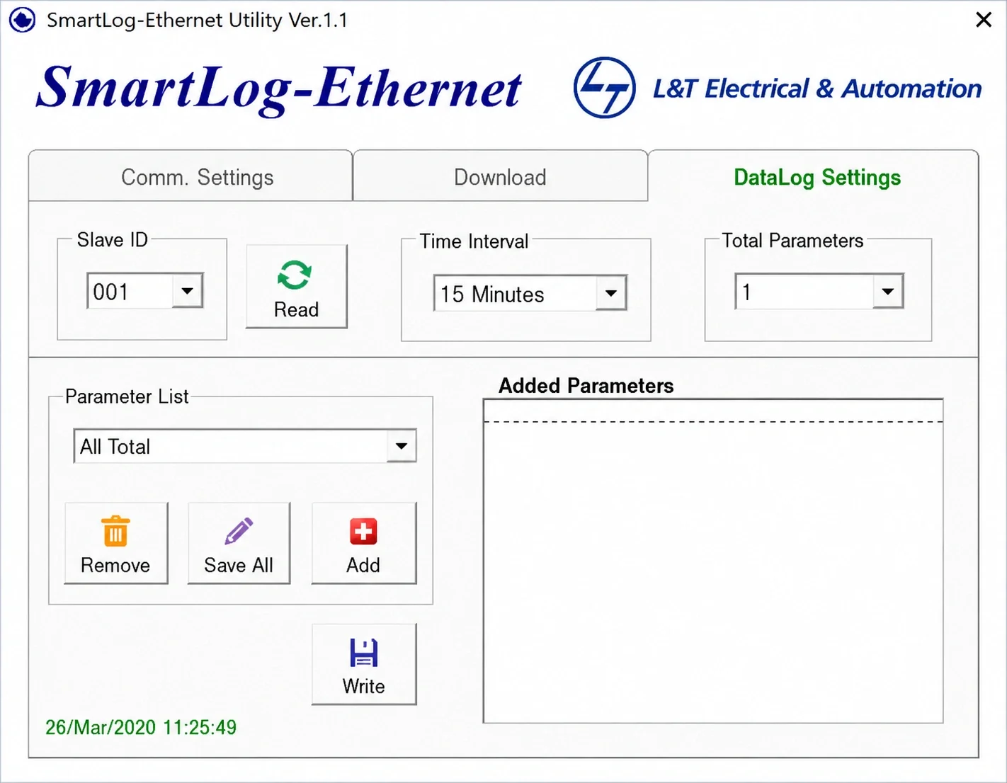The height and width of the screenshot is (783, 1007).
Task: Click the red plus Add icon
Action: (x=363, y=531)
